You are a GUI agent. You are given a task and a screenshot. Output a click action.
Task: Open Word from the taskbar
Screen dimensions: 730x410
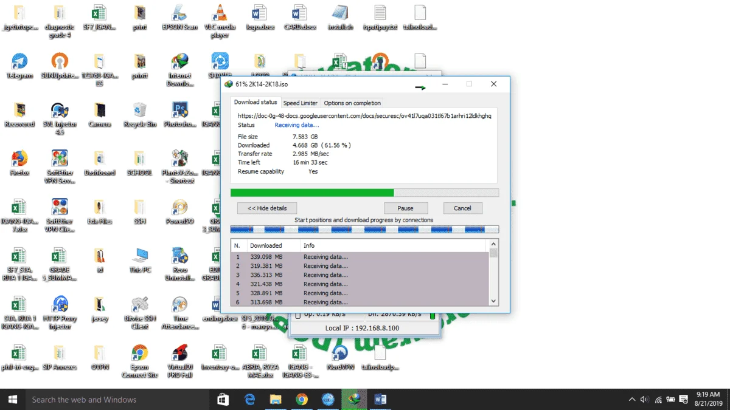380,399
